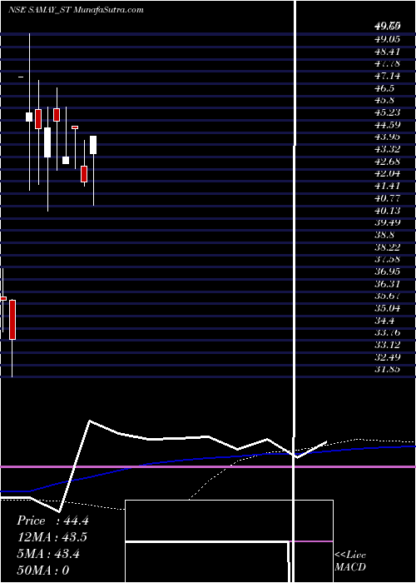Click the horizontal magenta zero line
416x583 pixels.
point(208,466)
